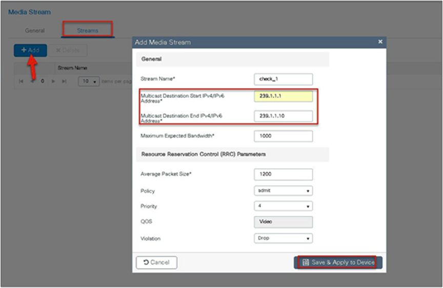Go to first page icon
Screen dimensions: 443x288
(21, 81)
